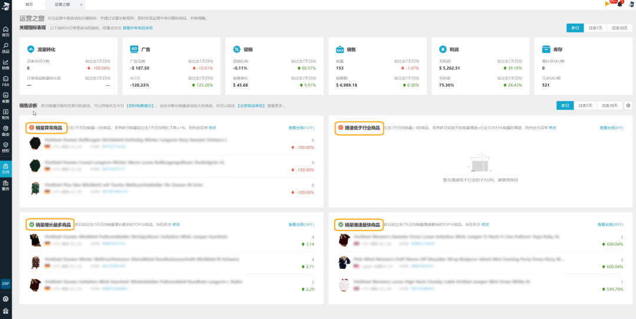Click 修改 for the 销量增速最快商品 rule
The height and width of the screenshot is (319, 636).
[x=485, y=224]
